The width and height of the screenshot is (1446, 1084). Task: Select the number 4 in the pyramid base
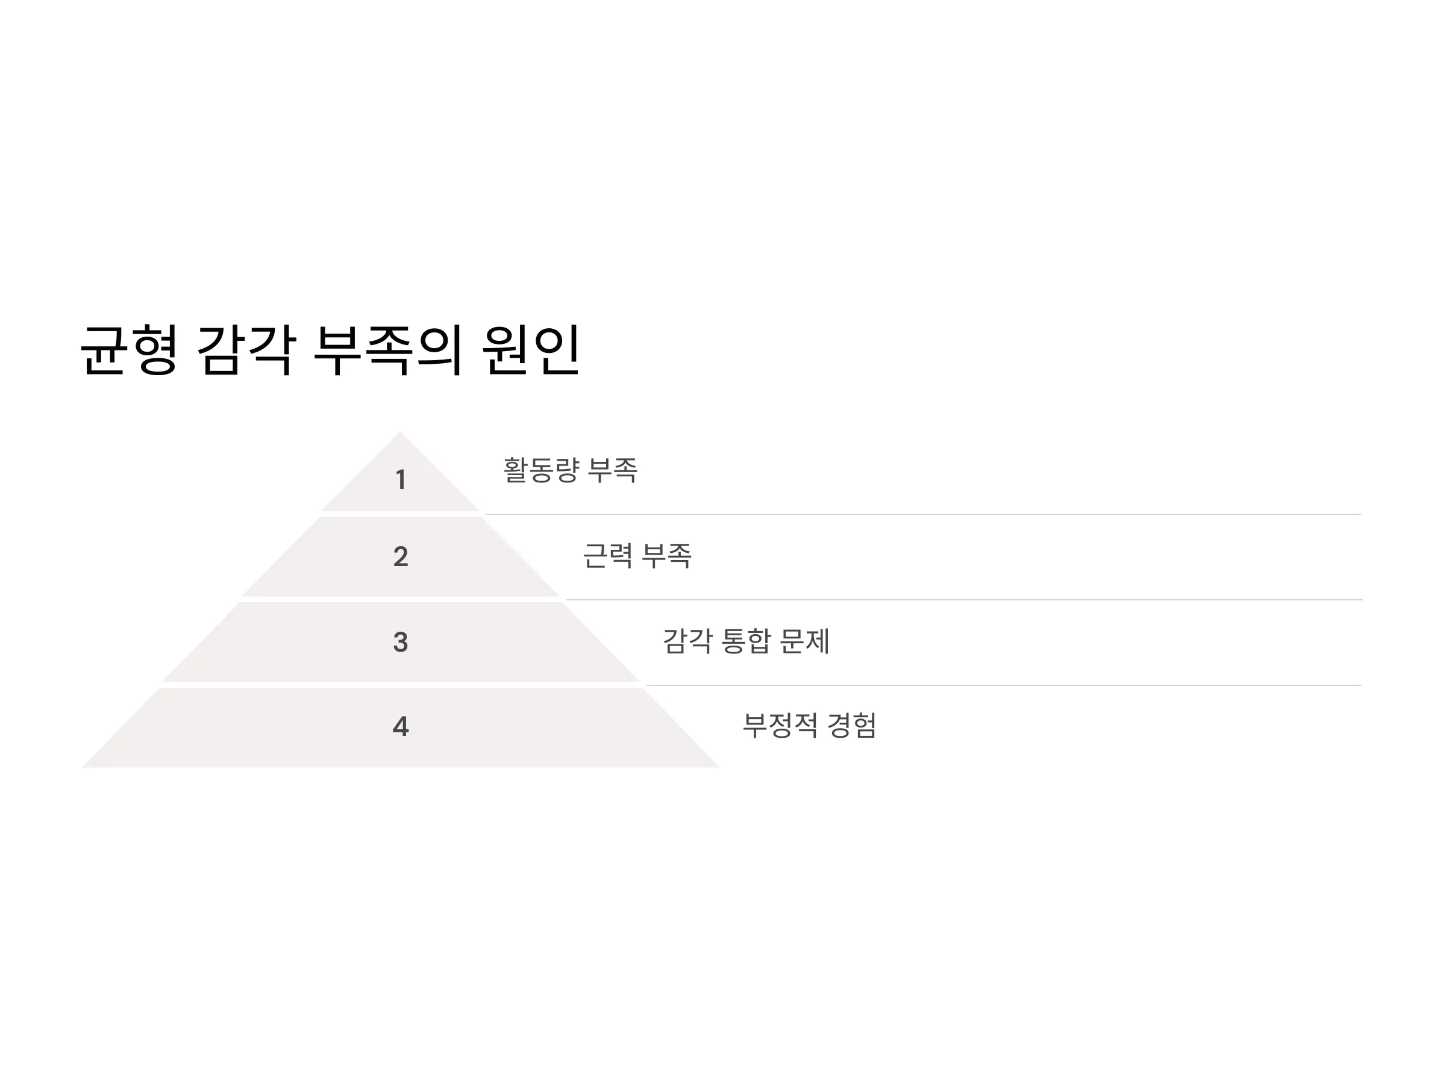[401, 727]
